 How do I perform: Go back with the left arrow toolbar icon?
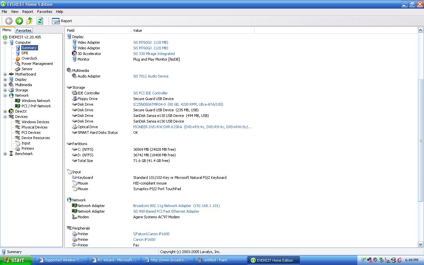[9, 21]
